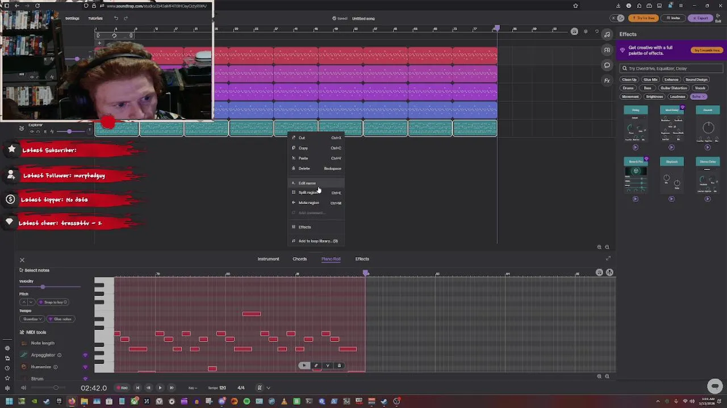Preview the Delay effect play icon
This screenshot has height=408, width=727.
636,147
